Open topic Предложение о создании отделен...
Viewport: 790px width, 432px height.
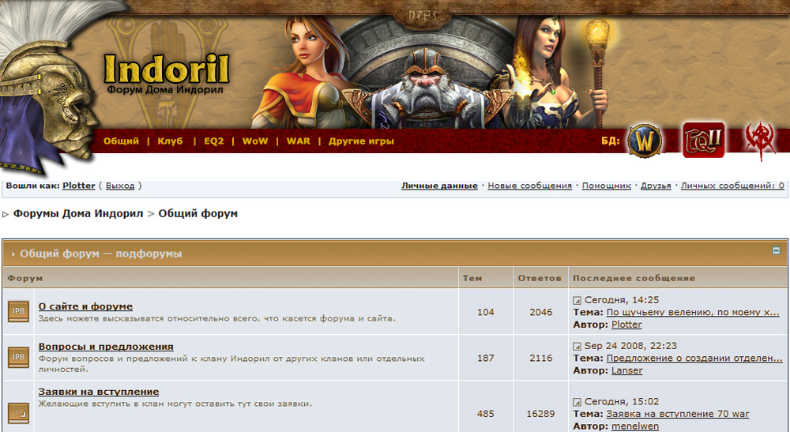(694, 358)
